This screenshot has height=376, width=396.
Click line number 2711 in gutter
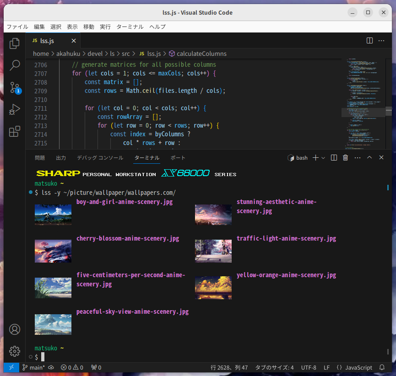point(41,108)
